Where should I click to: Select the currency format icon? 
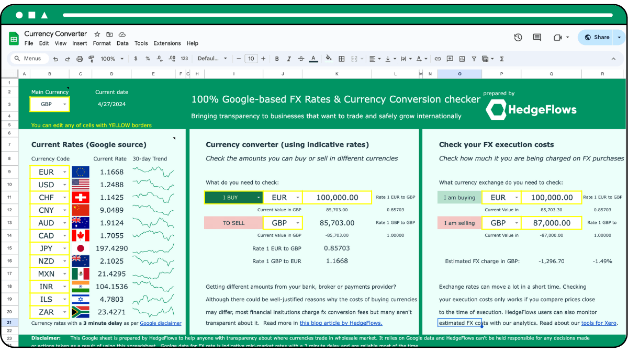point(135,59)
